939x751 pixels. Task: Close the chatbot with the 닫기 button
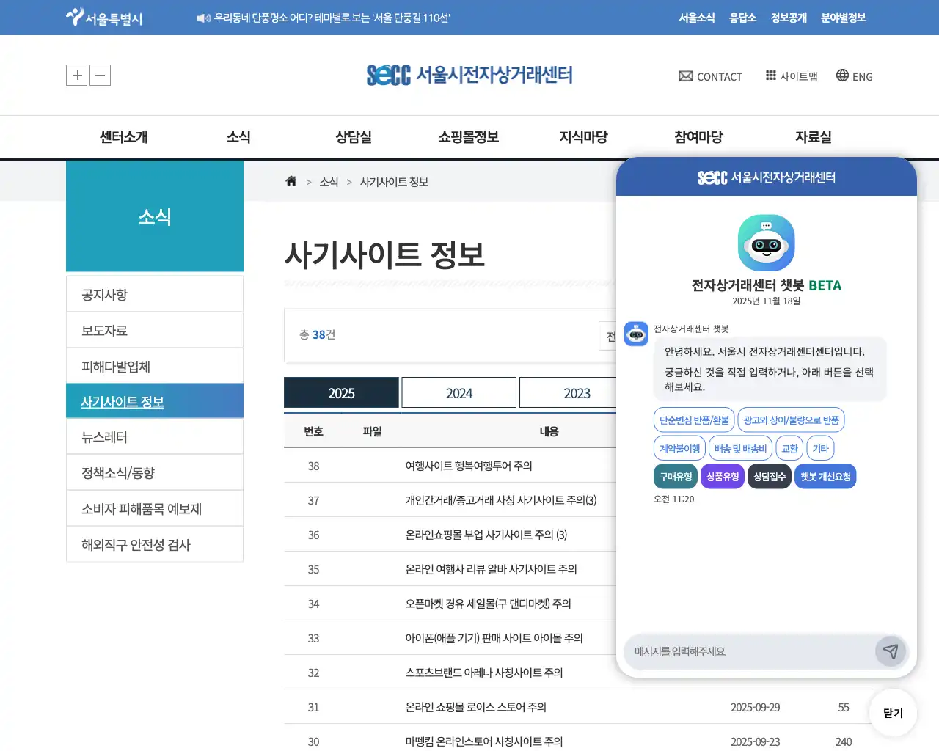pos(893,712)
